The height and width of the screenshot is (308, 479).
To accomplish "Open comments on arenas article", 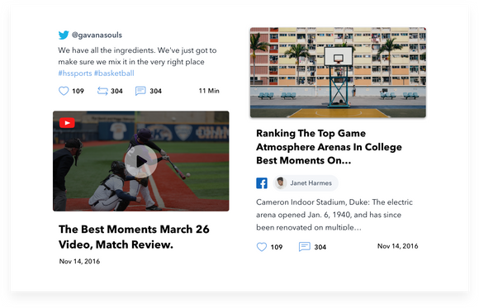I will [305, 247].
